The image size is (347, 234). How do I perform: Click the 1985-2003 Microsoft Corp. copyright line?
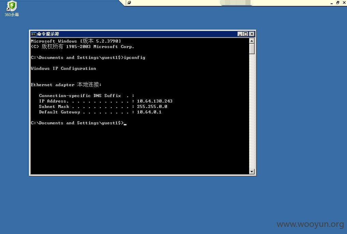click(82, 47)
